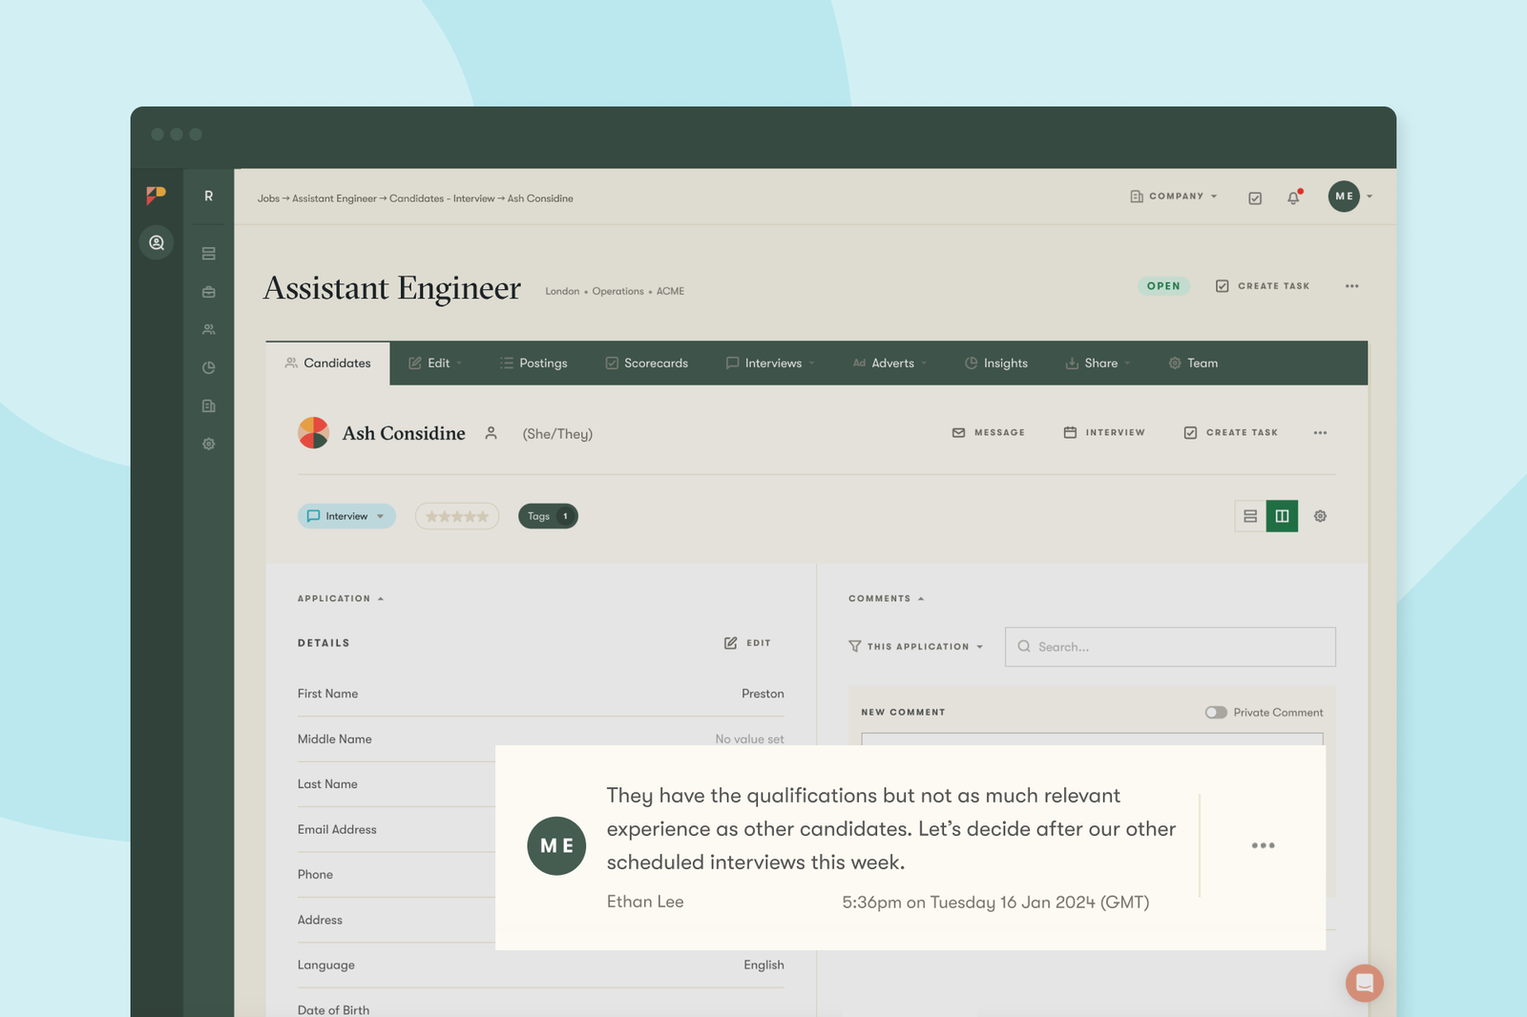This screenshot has width=1527, height=1017.
Task: Open the Insights tab
Action: [995, 363]
